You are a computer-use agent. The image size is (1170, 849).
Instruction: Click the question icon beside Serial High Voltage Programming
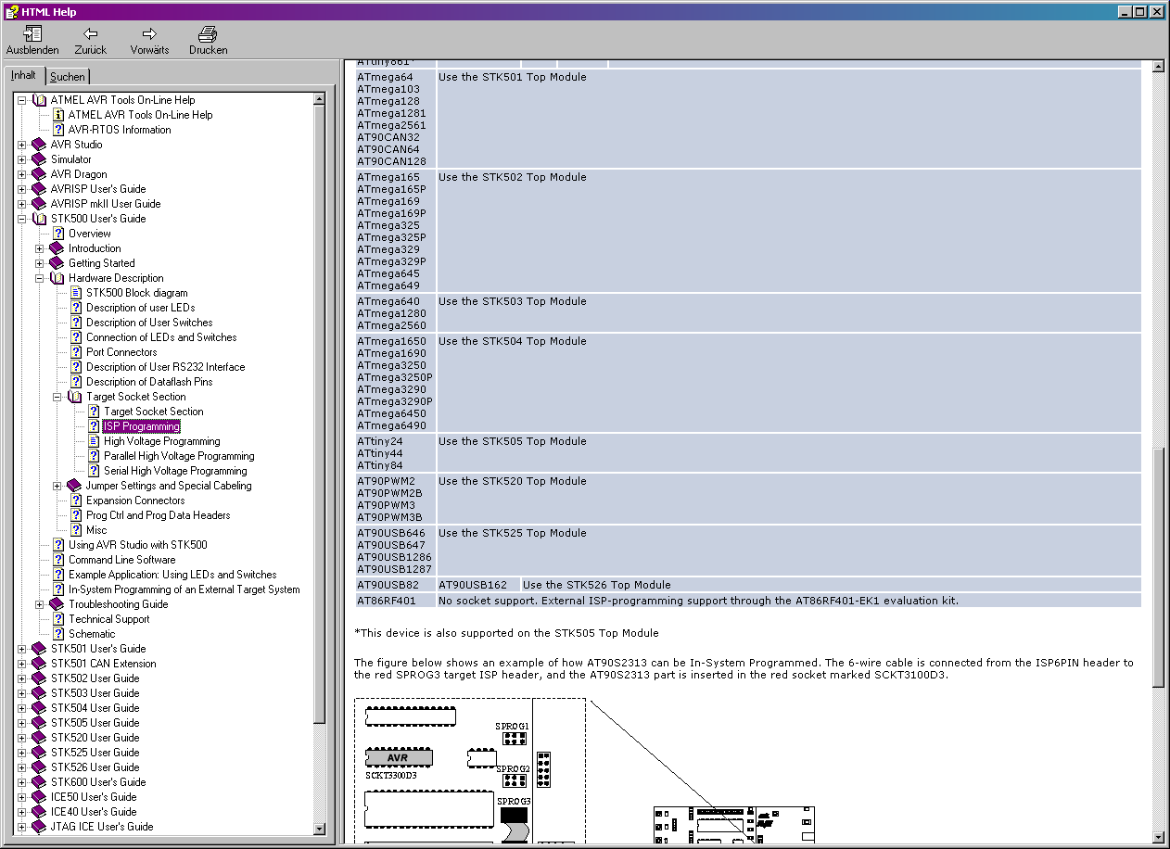[x=94, y=471]
